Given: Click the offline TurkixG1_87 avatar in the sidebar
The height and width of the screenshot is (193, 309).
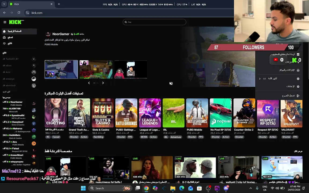Looking at the screenshot, I should tap(34, 59).
